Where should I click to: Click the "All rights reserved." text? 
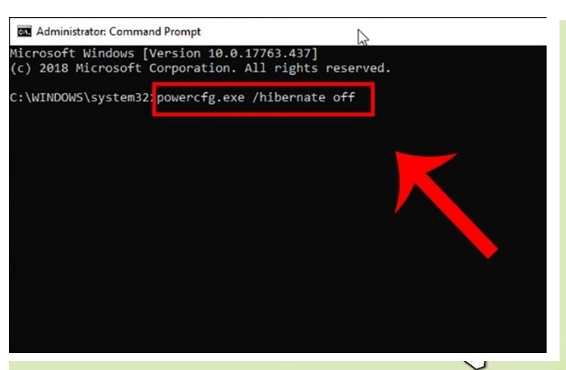318,68
